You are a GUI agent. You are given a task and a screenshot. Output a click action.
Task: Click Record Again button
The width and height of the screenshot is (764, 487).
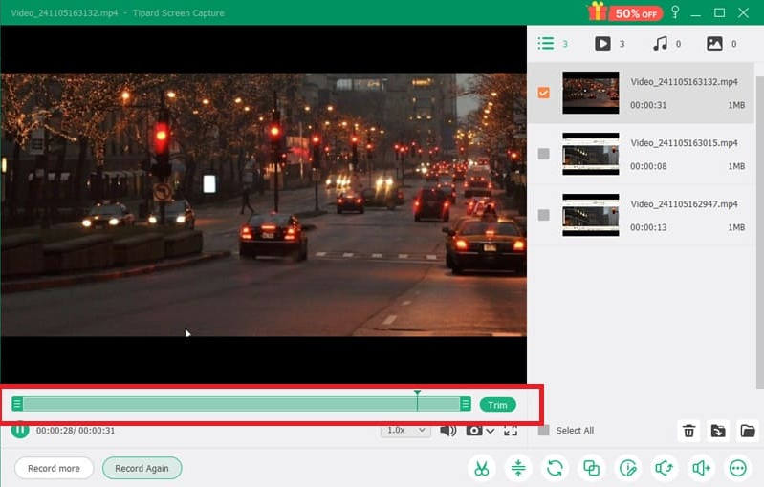(142, 468)
